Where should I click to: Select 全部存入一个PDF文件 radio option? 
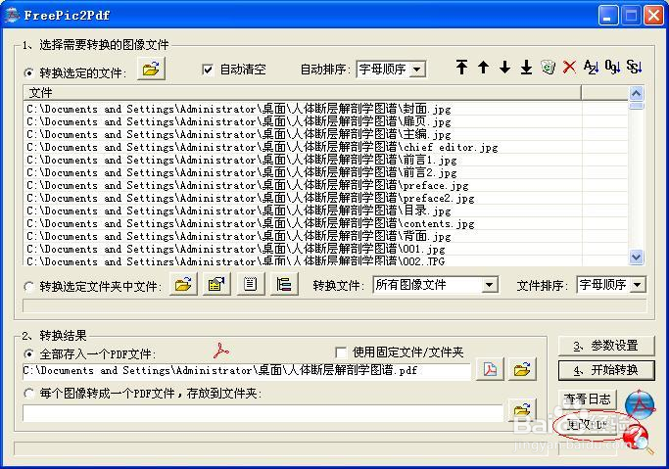click(x=28, y=353)
